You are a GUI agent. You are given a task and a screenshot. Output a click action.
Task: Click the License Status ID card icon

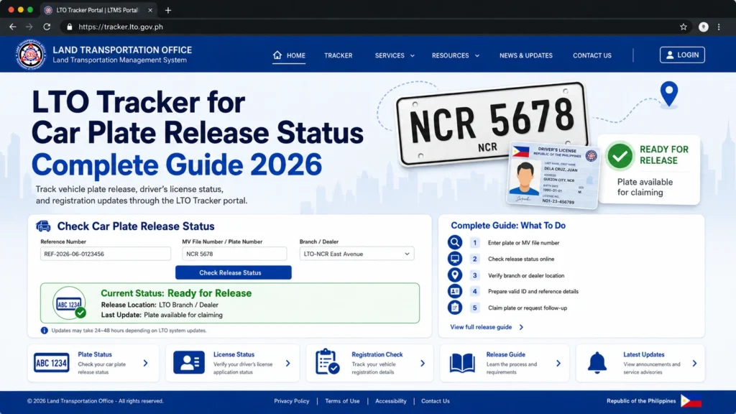click(x=189, y=363)
